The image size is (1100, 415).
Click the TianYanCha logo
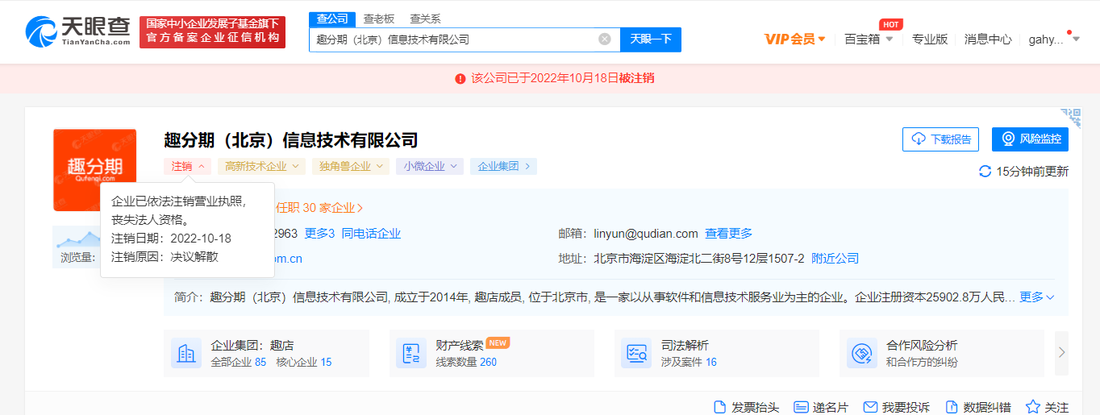[x=77, y=31]
